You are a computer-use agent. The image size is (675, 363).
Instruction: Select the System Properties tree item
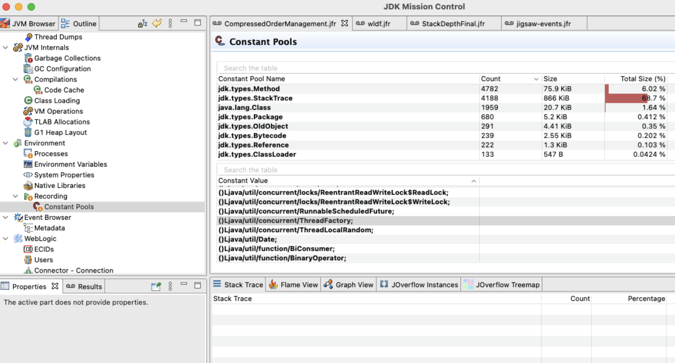(64, 175)
